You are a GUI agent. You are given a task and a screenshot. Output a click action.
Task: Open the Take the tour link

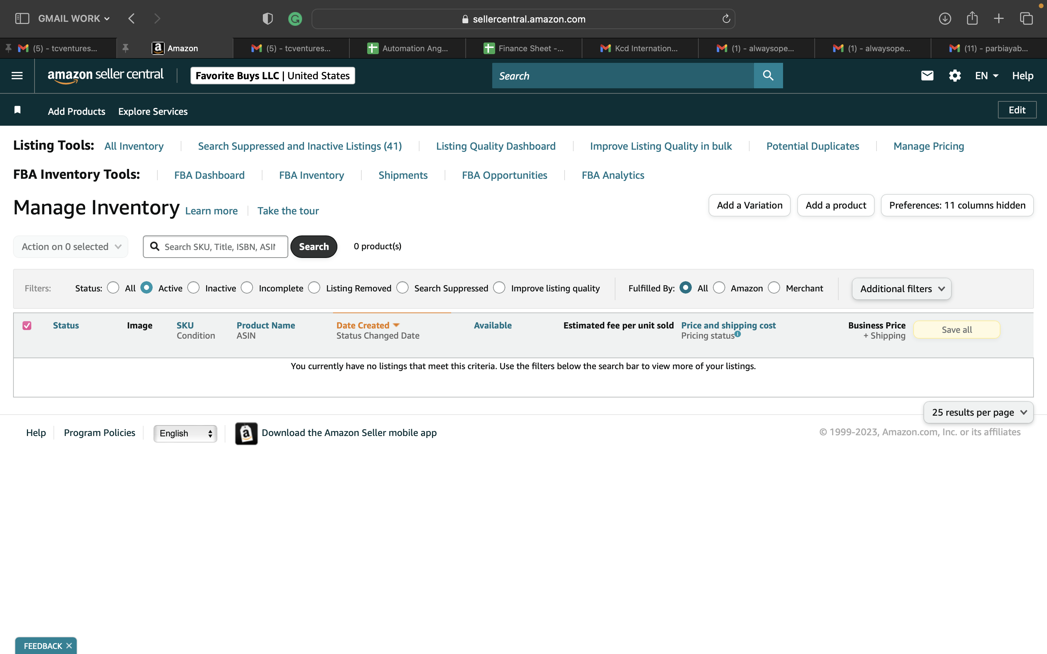coord(288,211)
